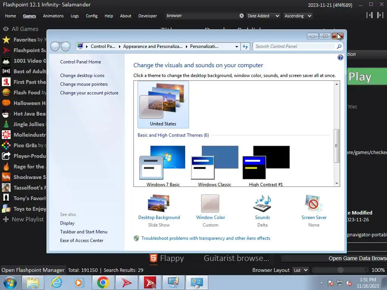
Task: Click the Control Panel help question icon
Action: click(341, 57)
